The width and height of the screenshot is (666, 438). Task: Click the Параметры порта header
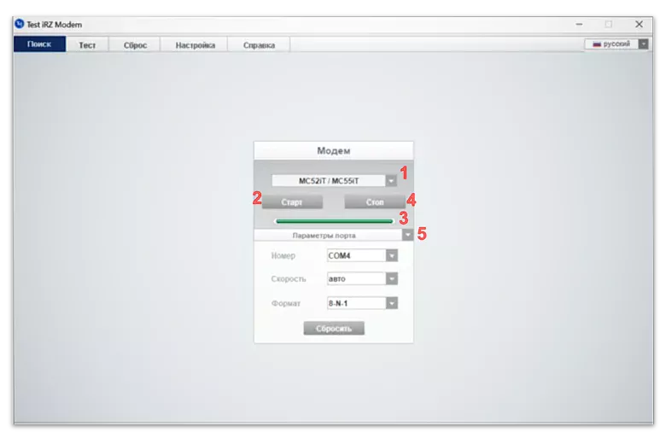[x=324, y=235]
